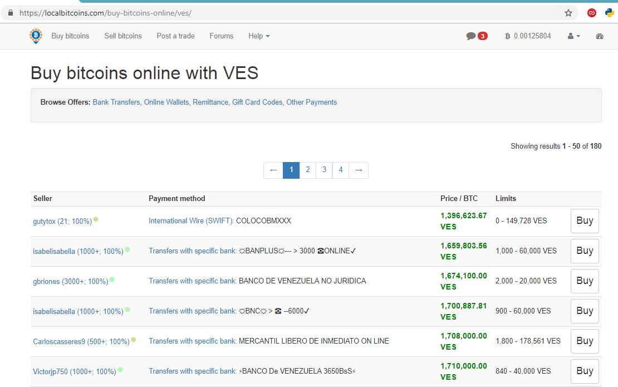Click the browser address bar URL
This screenshot has height=387, width=618.
(106, 13)
